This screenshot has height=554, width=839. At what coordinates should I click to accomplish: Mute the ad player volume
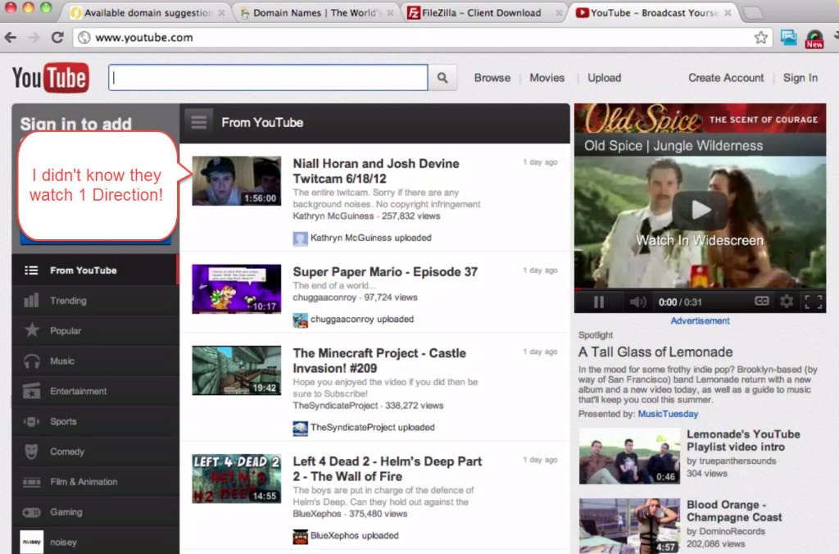(637, 302)
